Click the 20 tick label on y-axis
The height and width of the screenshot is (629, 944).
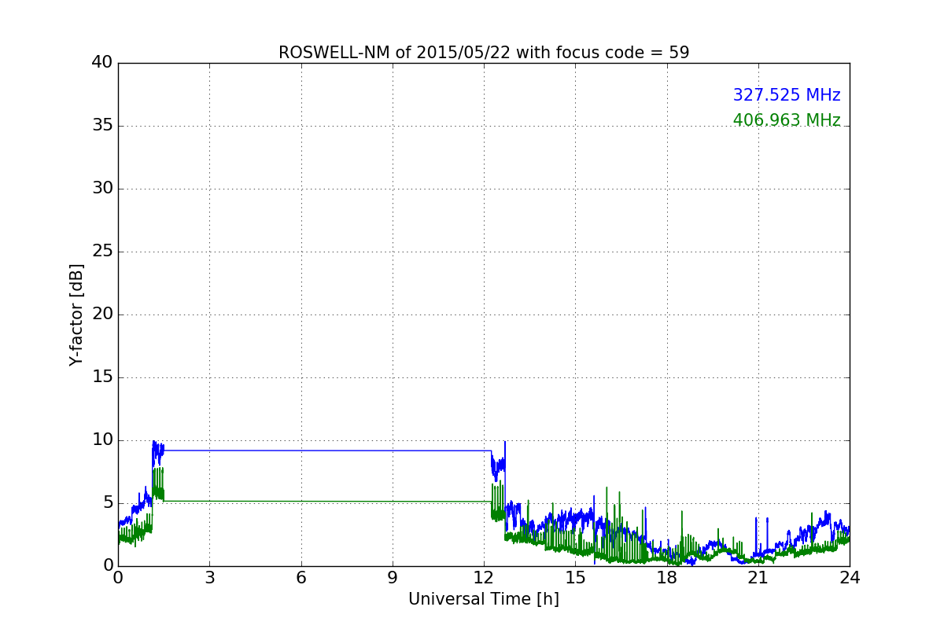(x=102, y=314)
